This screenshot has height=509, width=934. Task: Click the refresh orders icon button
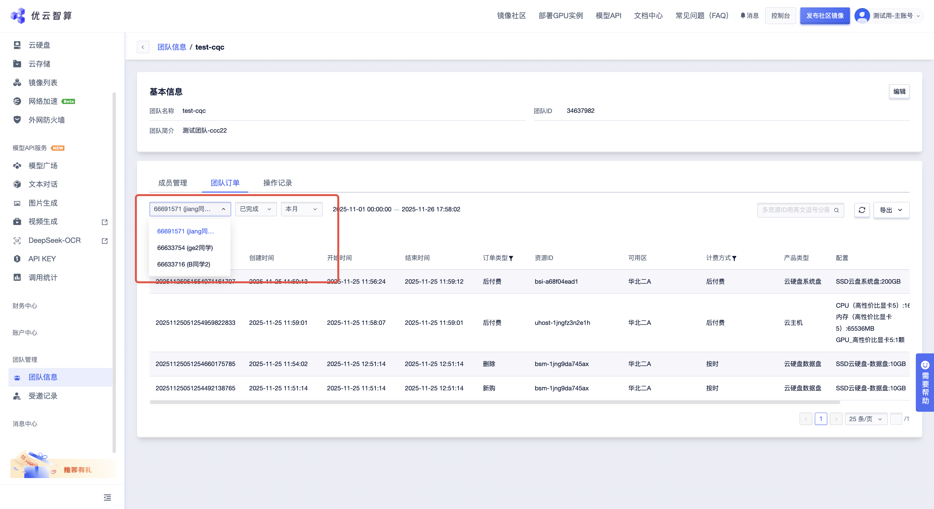coord(862,210)
